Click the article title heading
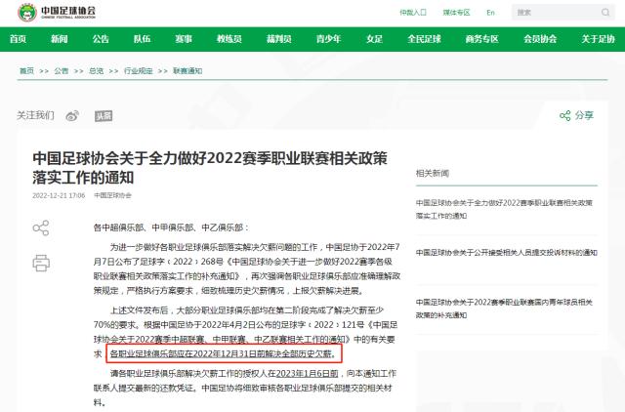Image resolution: width=625 pixels, height=412 pixels. (x=210, y=168)
